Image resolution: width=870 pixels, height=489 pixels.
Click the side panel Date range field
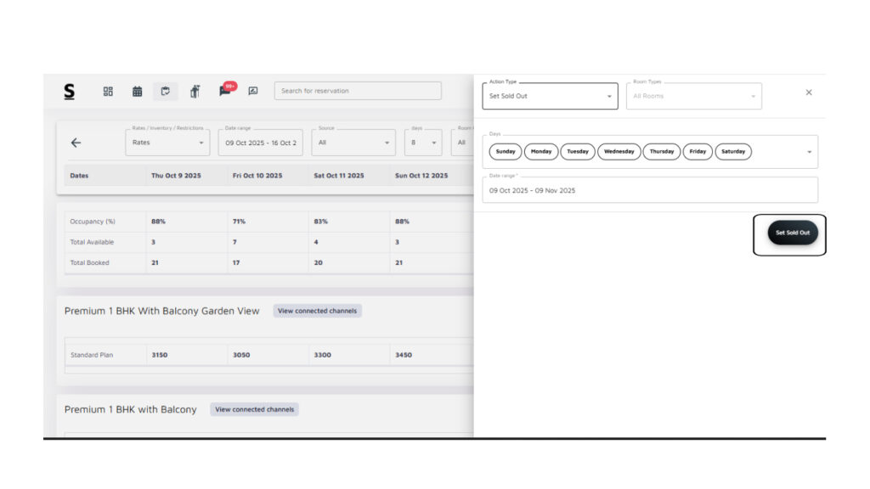(x=648, y=190)
